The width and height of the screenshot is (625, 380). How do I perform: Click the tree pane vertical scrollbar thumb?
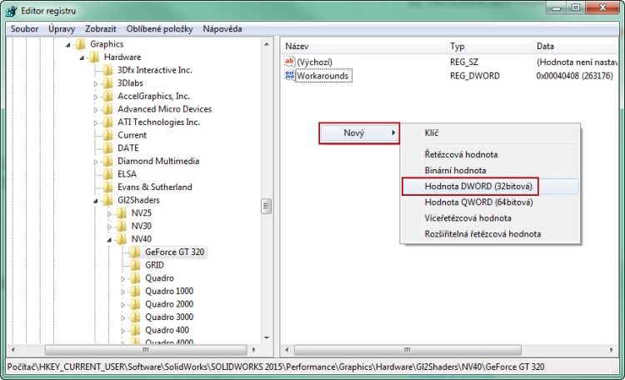click(x=267, y=206)
